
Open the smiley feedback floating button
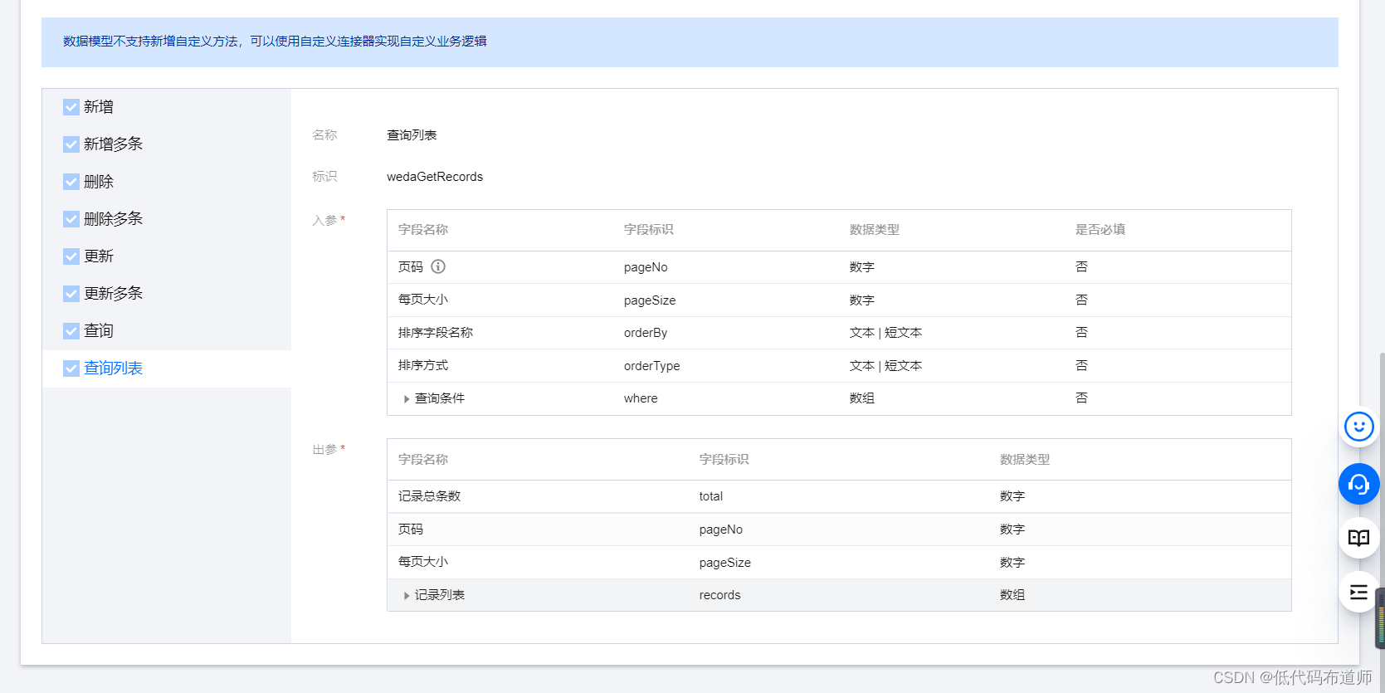[x=1358, y=427]
